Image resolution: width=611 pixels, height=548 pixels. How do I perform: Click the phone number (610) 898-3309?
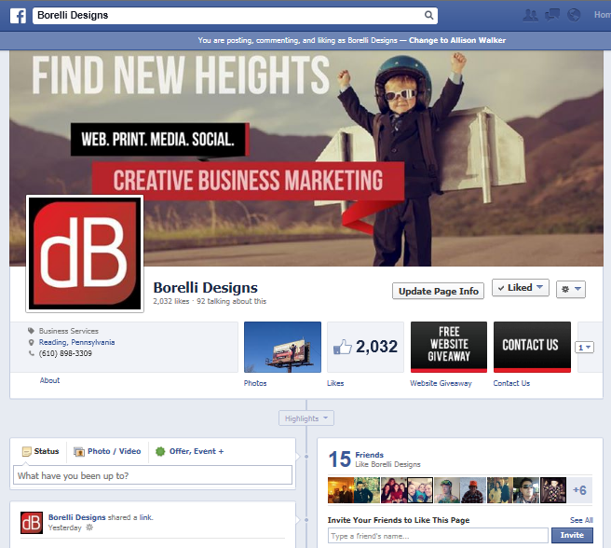[65, 353]
